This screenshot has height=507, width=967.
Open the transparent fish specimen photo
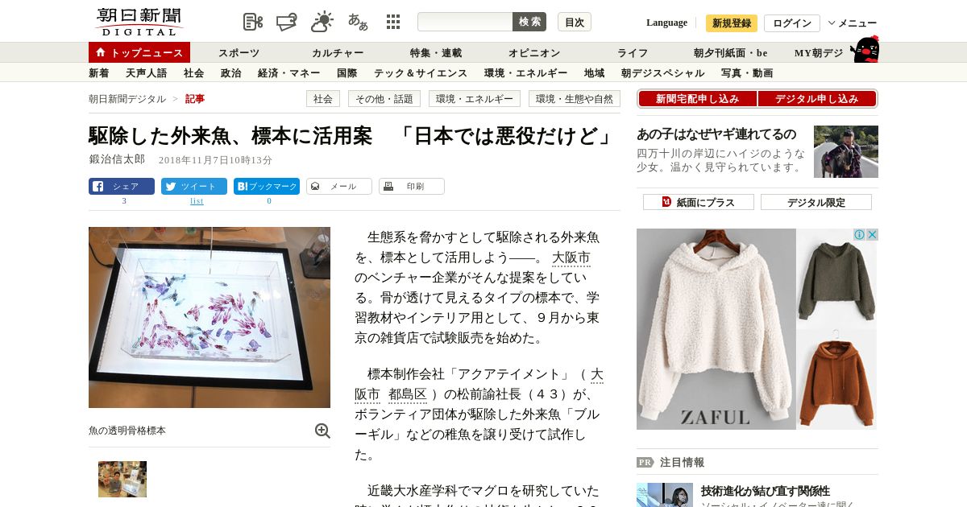point(210,317)
